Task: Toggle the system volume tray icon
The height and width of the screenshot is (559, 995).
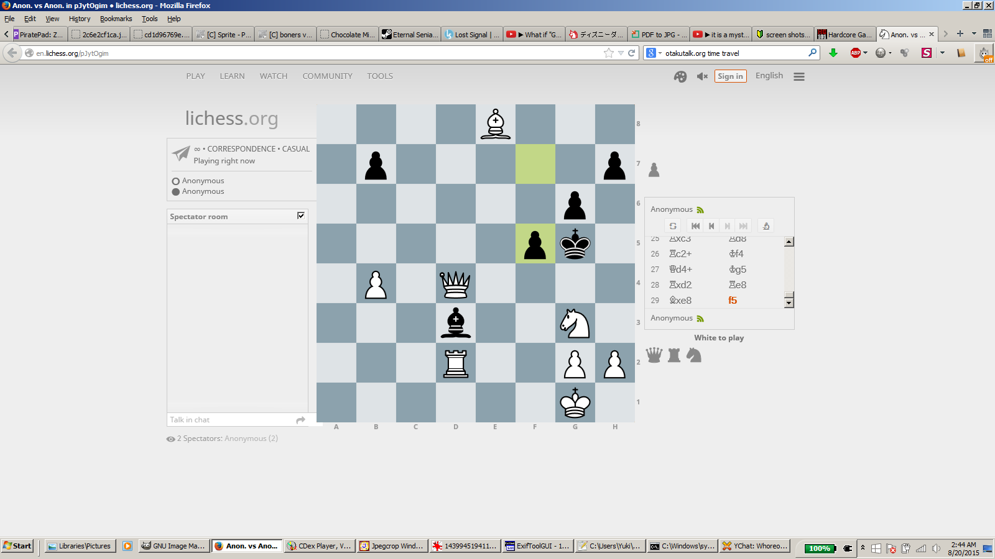Action: point(936,548)
